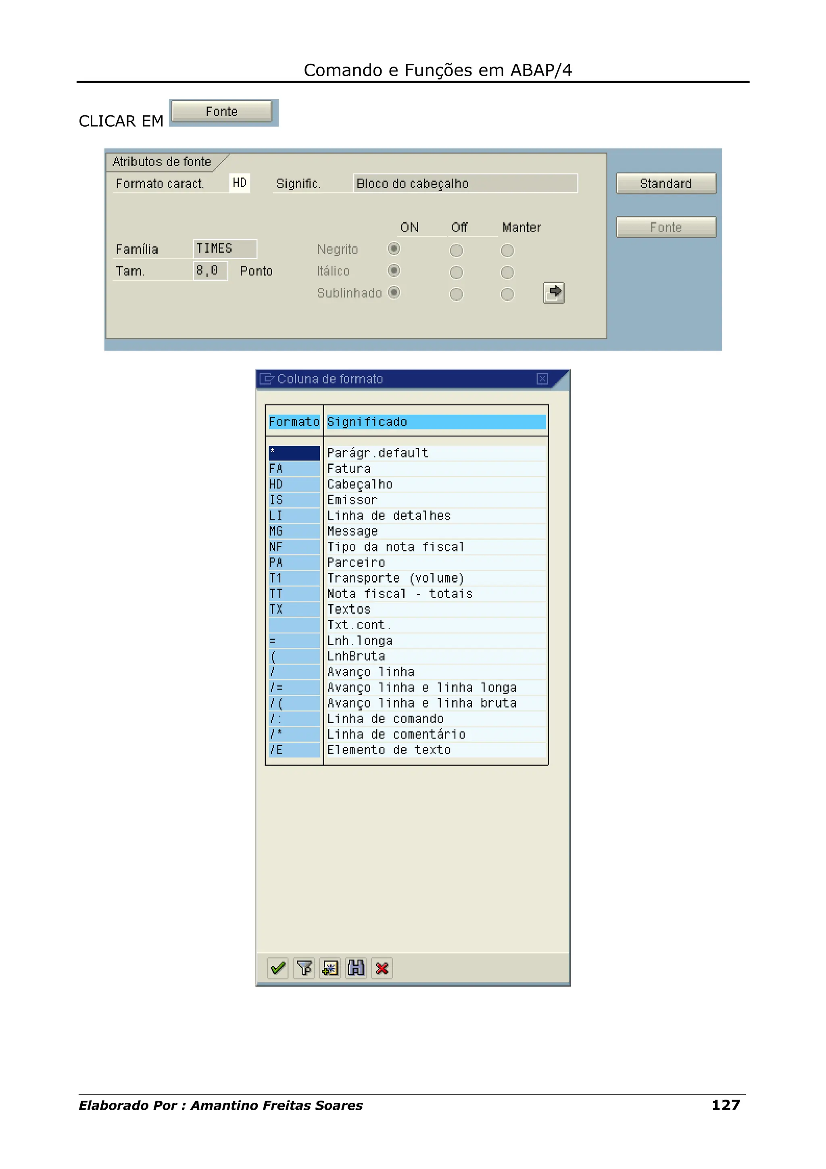The height and width of the screenshot is (1169, 826).
Task: Click the filter funnel icon
Action: (x=304, y=968)
